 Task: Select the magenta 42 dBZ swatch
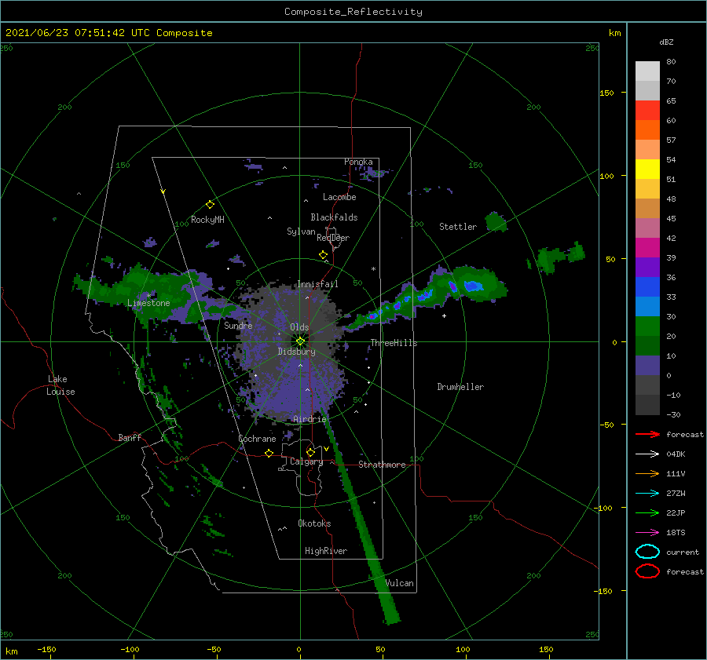(x=647, y=247)
